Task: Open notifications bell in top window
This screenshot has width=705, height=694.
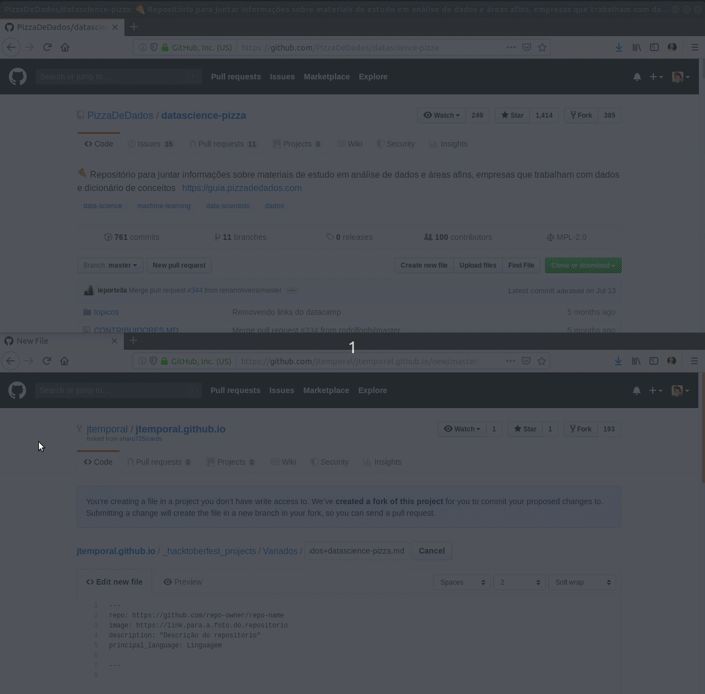Action: pyautogui.click(x=637, y=77)
